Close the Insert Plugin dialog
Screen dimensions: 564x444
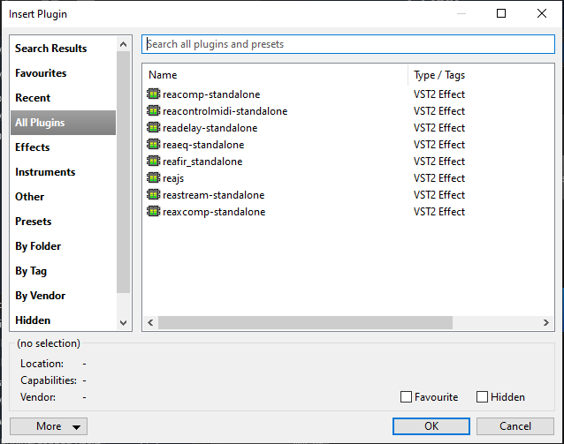(x=542, y=13)
